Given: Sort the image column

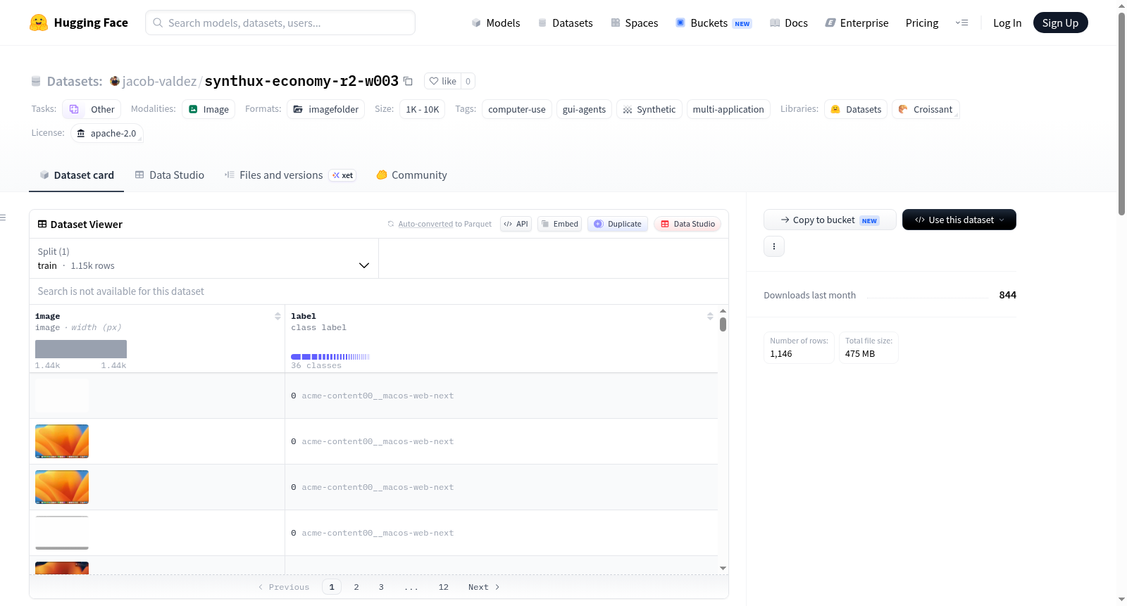Looking at the screenshot, I should pos(278,316).
